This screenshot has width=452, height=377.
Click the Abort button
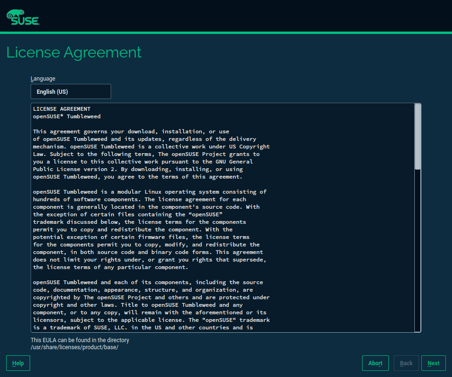tap(375, 363)
